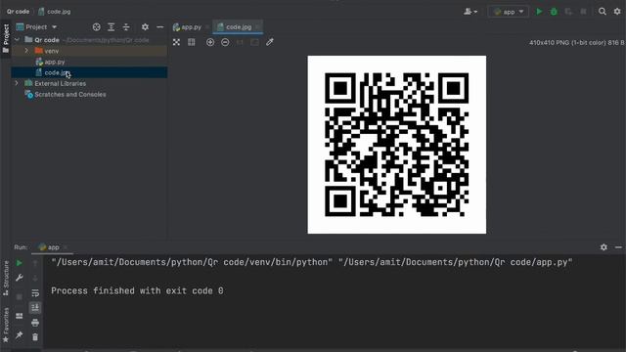This screenshot has width=626, height=352.
Task: Toggle scroll to end in Run console
Action: 35,307
